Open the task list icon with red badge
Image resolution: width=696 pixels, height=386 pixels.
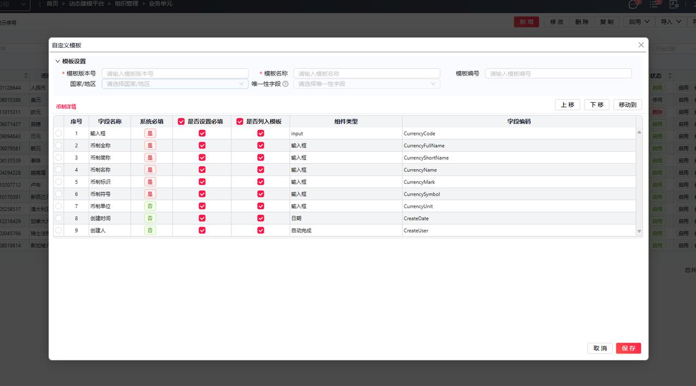(x=654, y=4)
